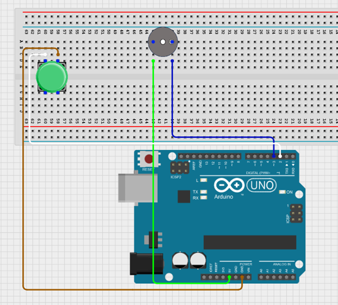
Task: Click the buzzer's right blue terminal
Action: [x=172, y=42]
